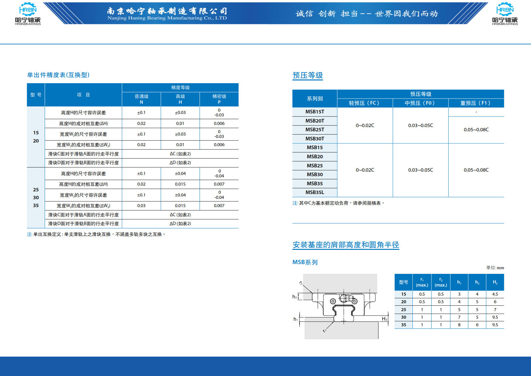Select the 4.5 value for model 15

click(495, 294)
